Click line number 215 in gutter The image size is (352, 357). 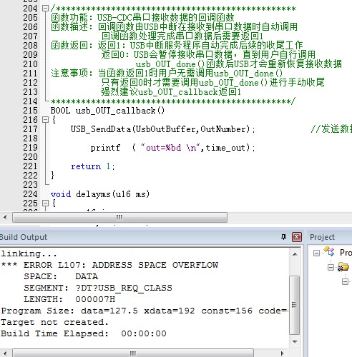coord(30,111)
